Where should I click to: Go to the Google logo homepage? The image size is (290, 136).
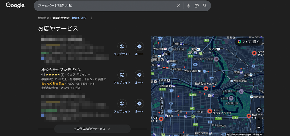(15, 5)
